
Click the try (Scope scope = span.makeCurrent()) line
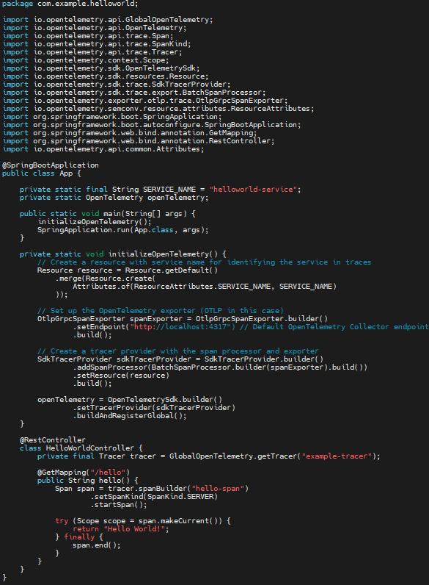click(x=143, y=521)
